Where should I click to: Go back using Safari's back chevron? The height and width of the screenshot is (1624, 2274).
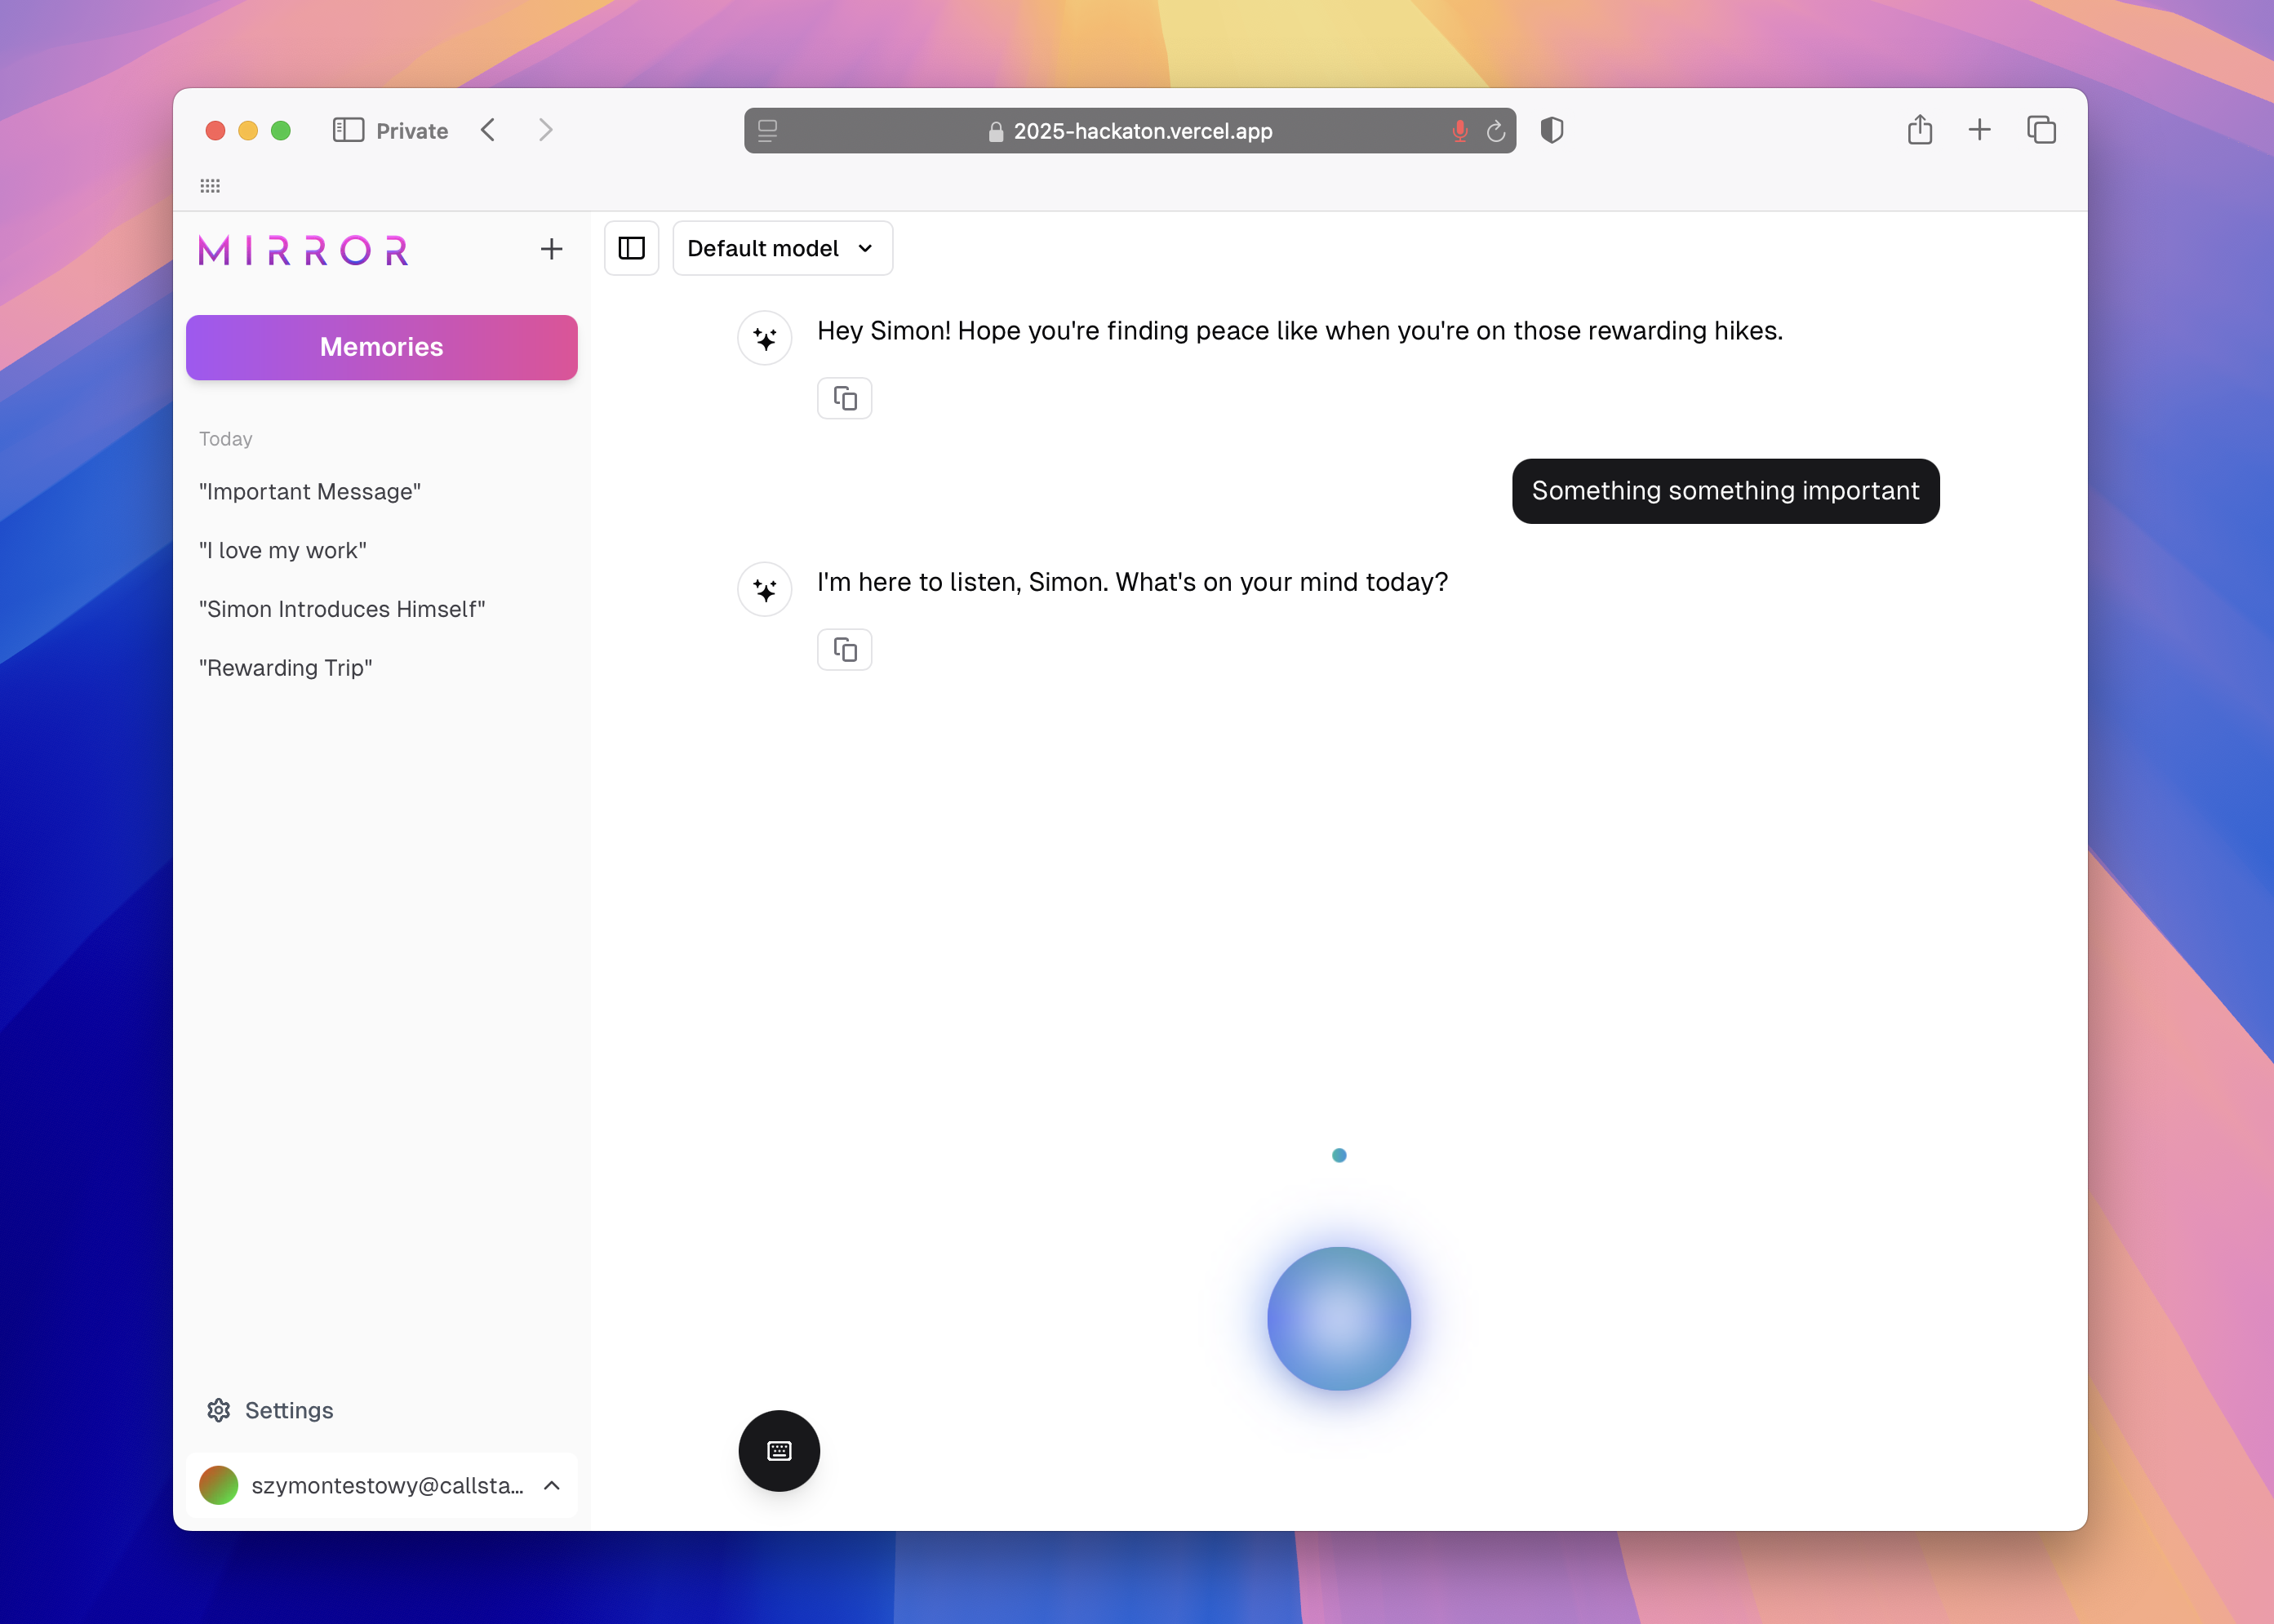[488, 130]
